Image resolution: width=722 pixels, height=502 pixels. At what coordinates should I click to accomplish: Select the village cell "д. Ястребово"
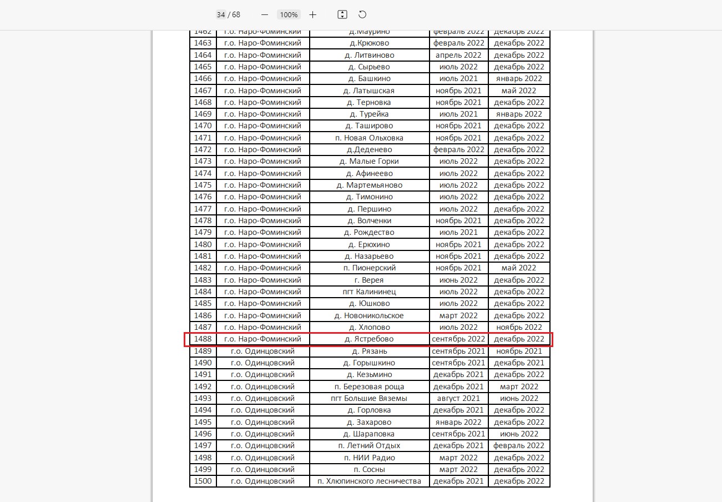369,339
